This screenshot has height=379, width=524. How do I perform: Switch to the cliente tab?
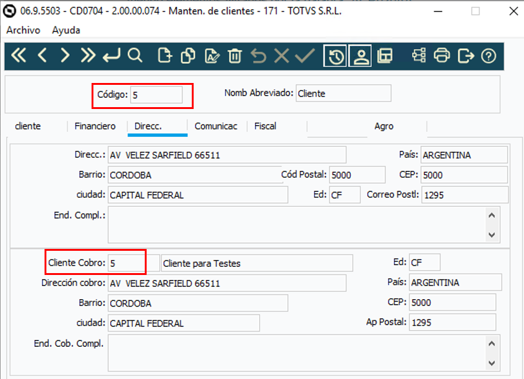click(x=28, y=126)
